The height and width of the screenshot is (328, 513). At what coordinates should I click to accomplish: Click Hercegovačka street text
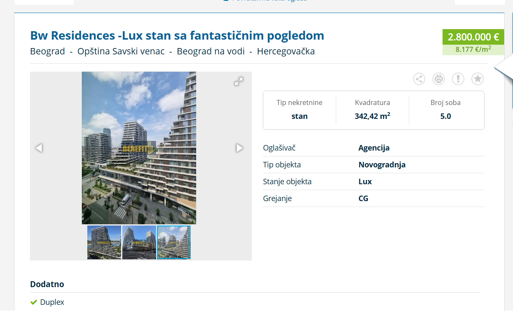click(286, 51)
